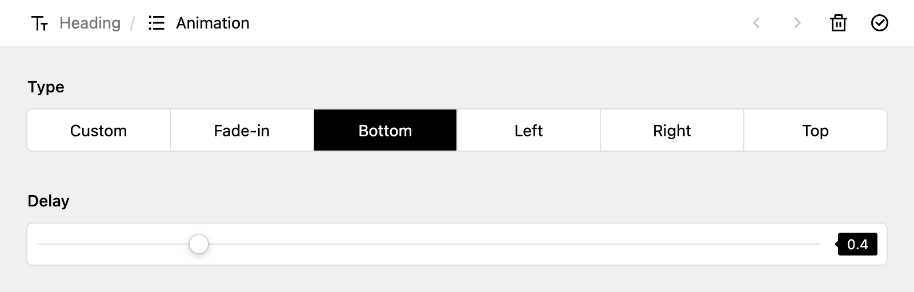Set the animation type to Right

click(672, 131)
